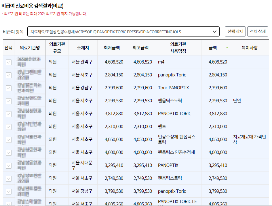This screenshot has width=272, height=206.
Task: Click the blurred institution name in 서대문구 row
Action: pyautogui.click(x=29, y=165)
